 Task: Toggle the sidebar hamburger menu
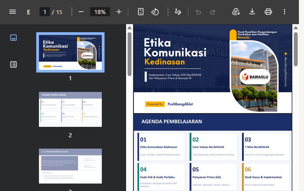pos(13,12)
